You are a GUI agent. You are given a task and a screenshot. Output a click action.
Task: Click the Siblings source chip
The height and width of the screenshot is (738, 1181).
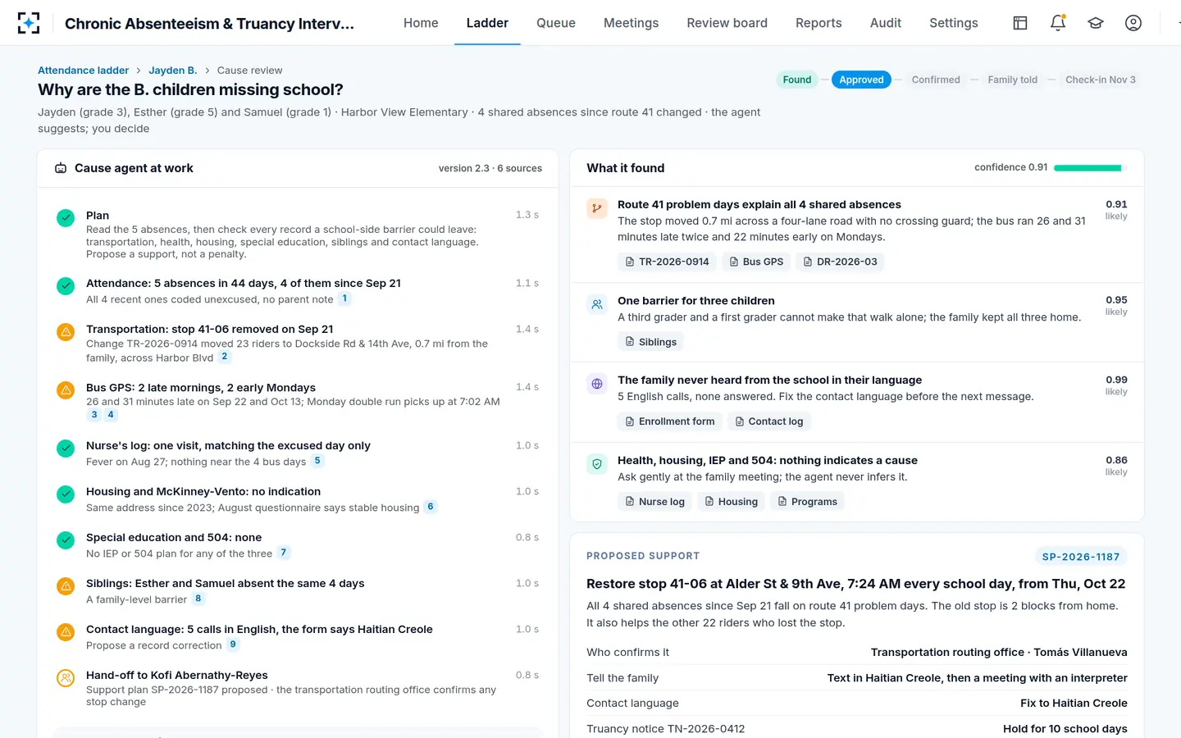650,342
